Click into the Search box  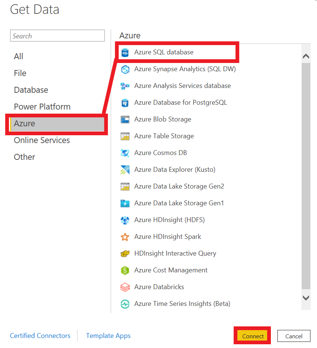(x=57, y=36)
